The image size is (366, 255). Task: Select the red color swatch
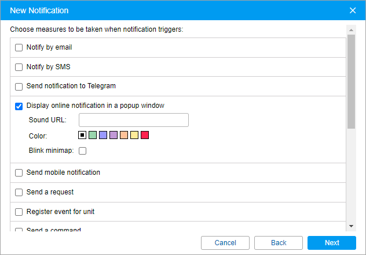[x=145, y=135]
